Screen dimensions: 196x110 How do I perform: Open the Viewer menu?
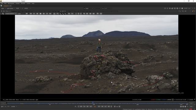[17, 3]
